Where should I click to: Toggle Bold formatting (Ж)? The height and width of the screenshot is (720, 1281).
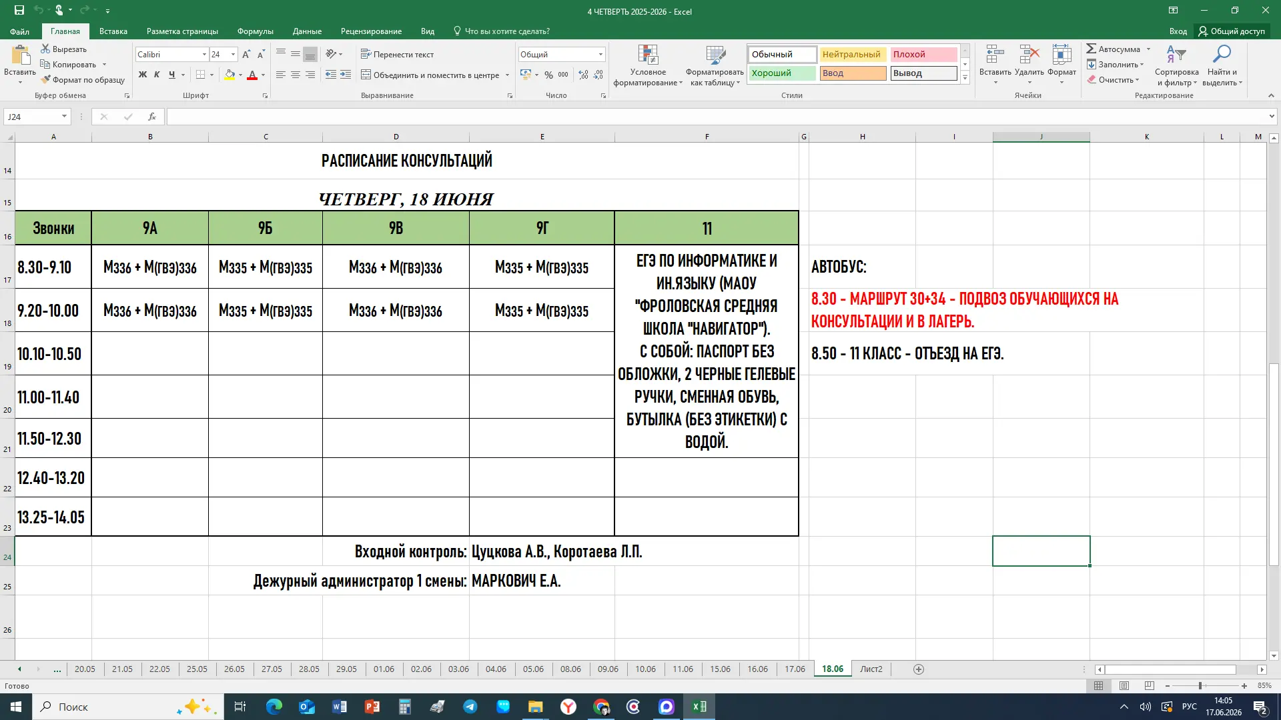(x=143, y=75)
